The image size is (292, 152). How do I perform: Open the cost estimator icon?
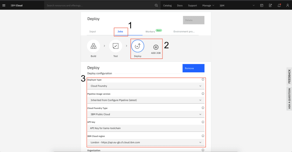coord(270,5)
